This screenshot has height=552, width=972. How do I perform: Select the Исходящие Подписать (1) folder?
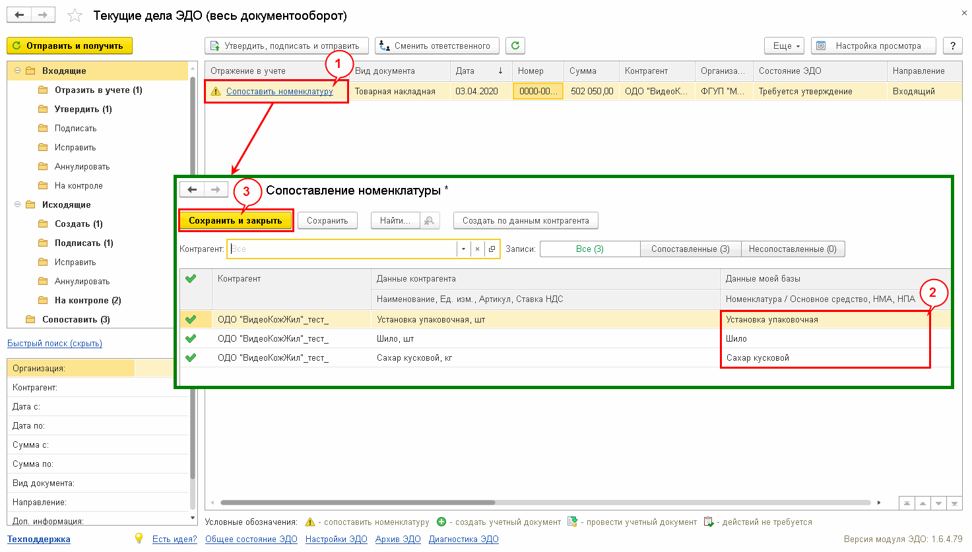click(x=84, y=243)
